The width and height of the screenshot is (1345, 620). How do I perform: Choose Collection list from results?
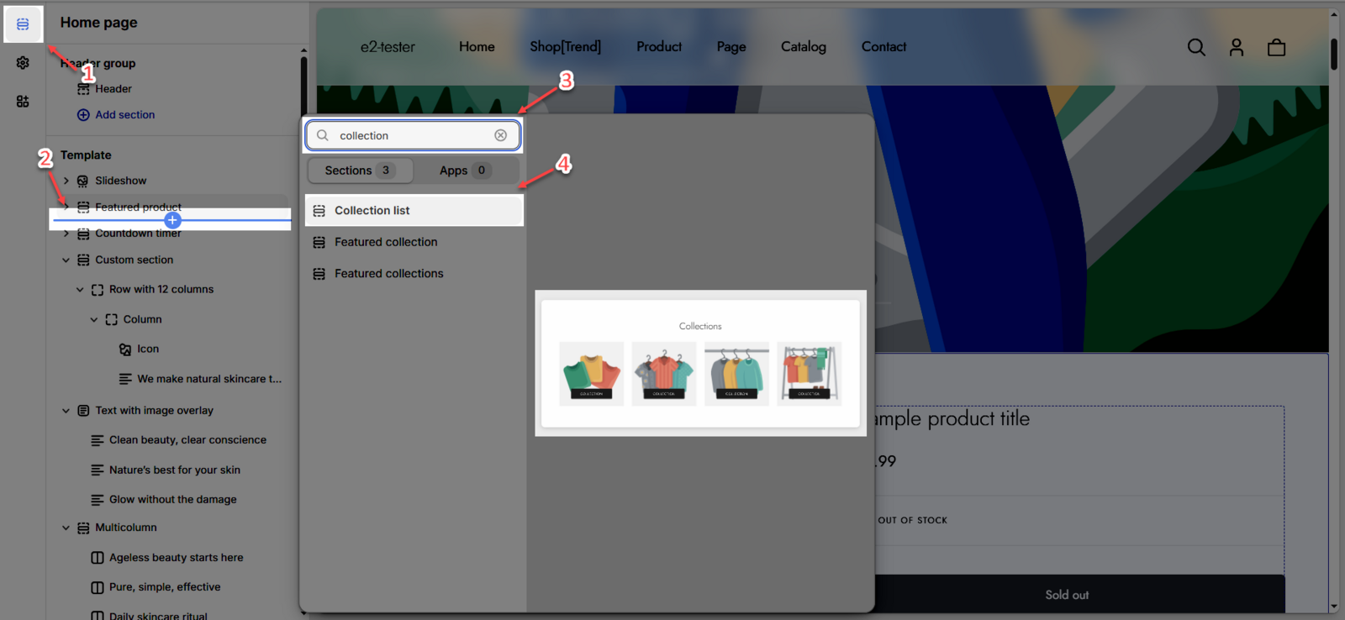pos(413,211)
